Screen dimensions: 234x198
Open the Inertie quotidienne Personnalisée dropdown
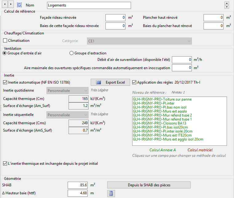[67, 91]
